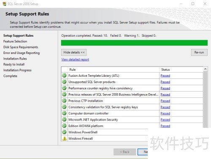Screen dimensions: 211x159
Task: Click the Next button
Action: click(143, 152)
